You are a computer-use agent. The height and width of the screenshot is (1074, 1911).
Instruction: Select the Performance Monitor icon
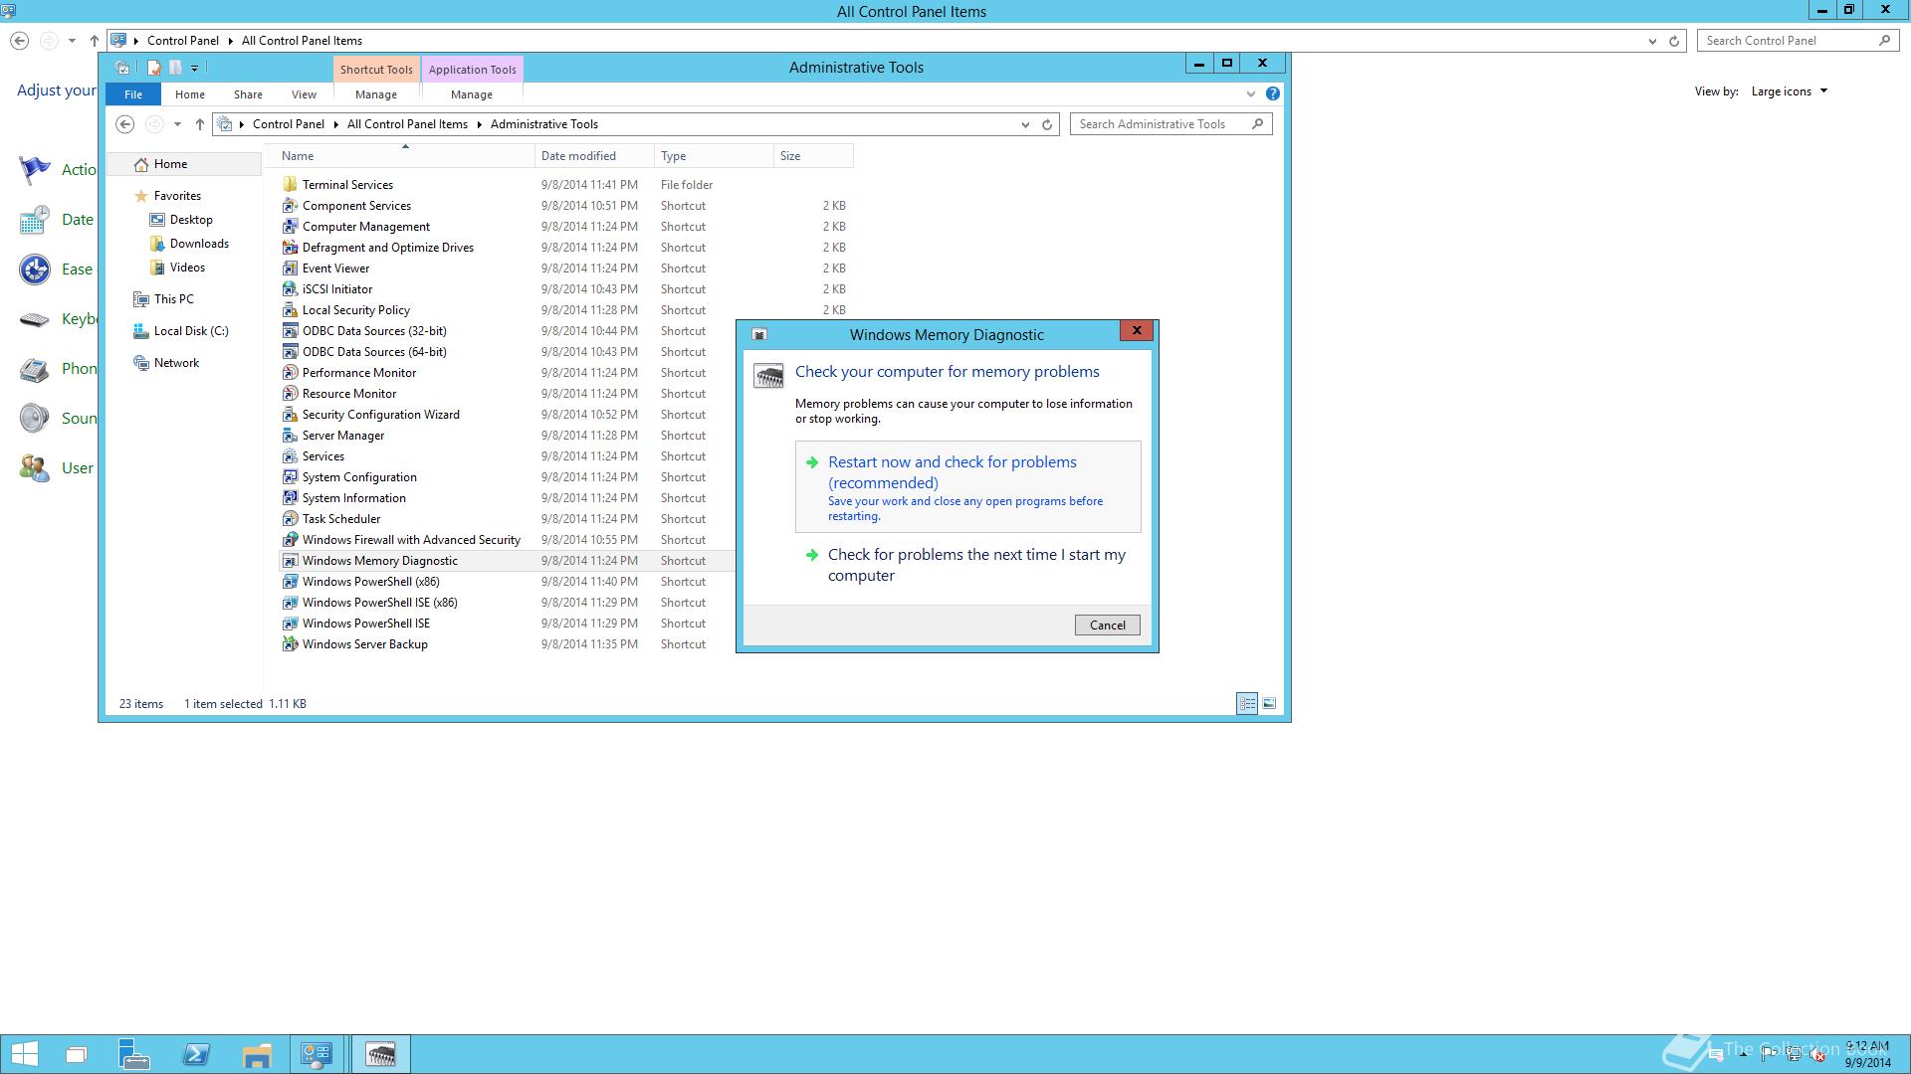(x=290, y=372)
